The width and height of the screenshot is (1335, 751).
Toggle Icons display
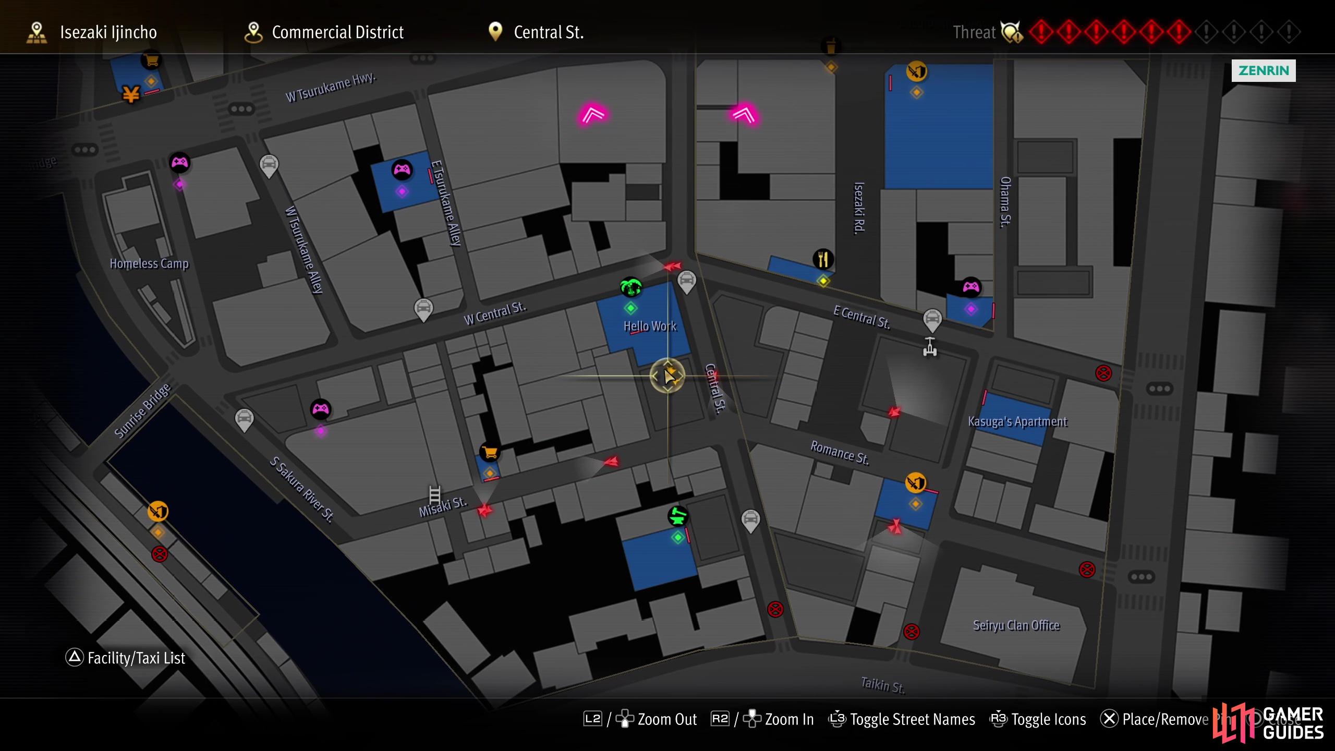(1038, 719)
